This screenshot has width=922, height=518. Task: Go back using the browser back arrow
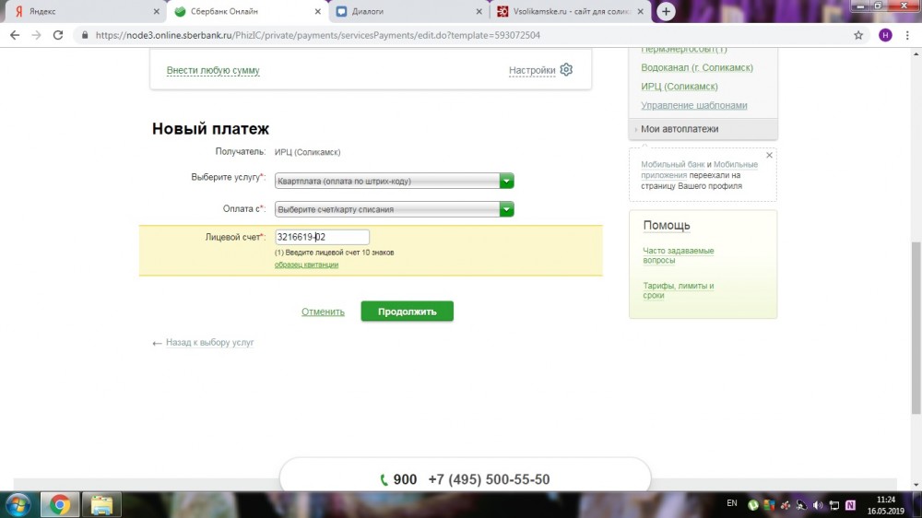tap(15, 35)
